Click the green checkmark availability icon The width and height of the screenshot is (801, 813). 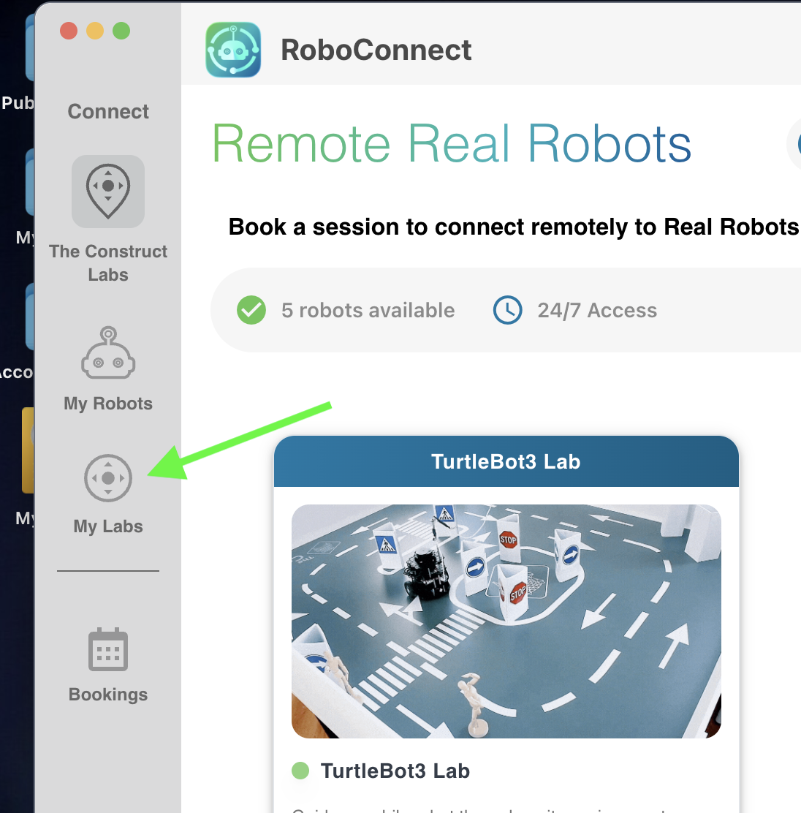pyautogui.click(x=251, y=310)
